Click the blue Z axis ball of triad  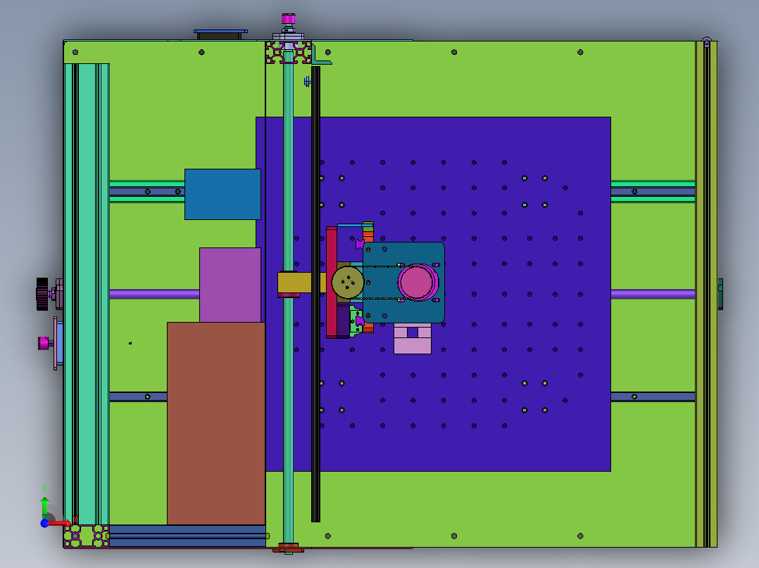click(x=44, y=523)
